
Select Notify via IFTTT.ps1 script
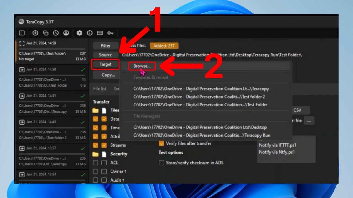coord(277,145)
